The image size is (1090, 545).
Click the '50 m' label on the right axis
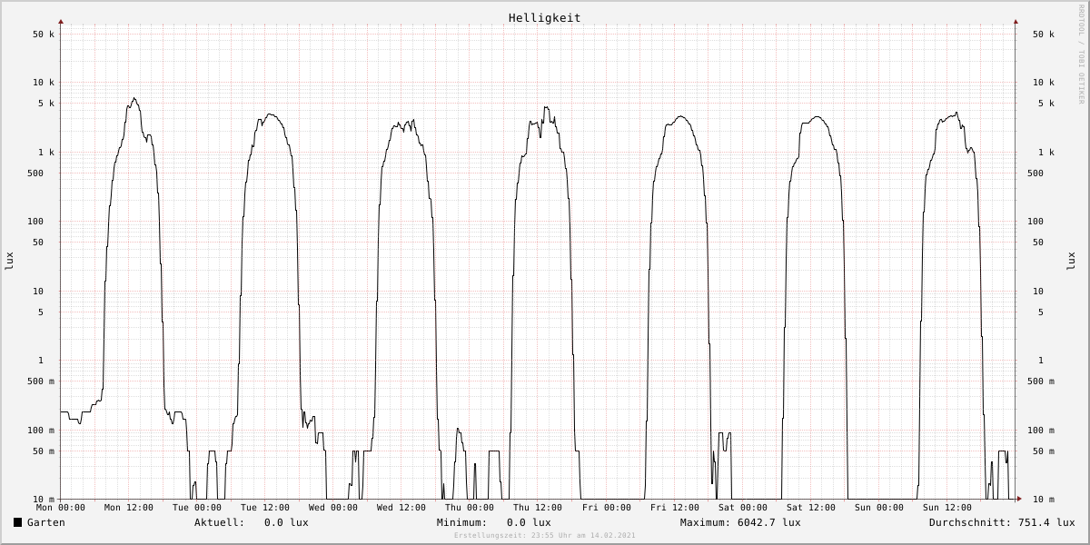click(1044, 451)
